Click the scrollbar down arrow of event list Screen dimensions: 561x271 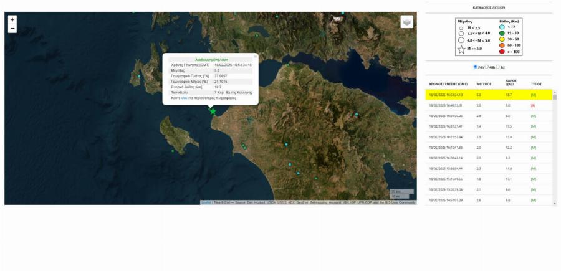[x=555, y=204]
